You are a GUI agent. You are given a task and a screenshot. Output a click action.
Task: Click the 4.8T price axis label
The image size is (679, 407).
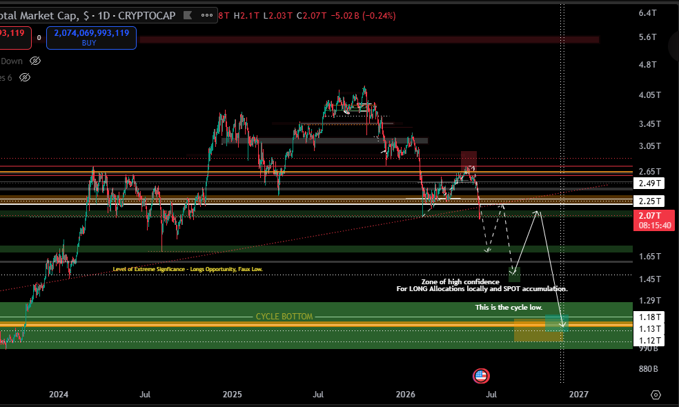647,65
